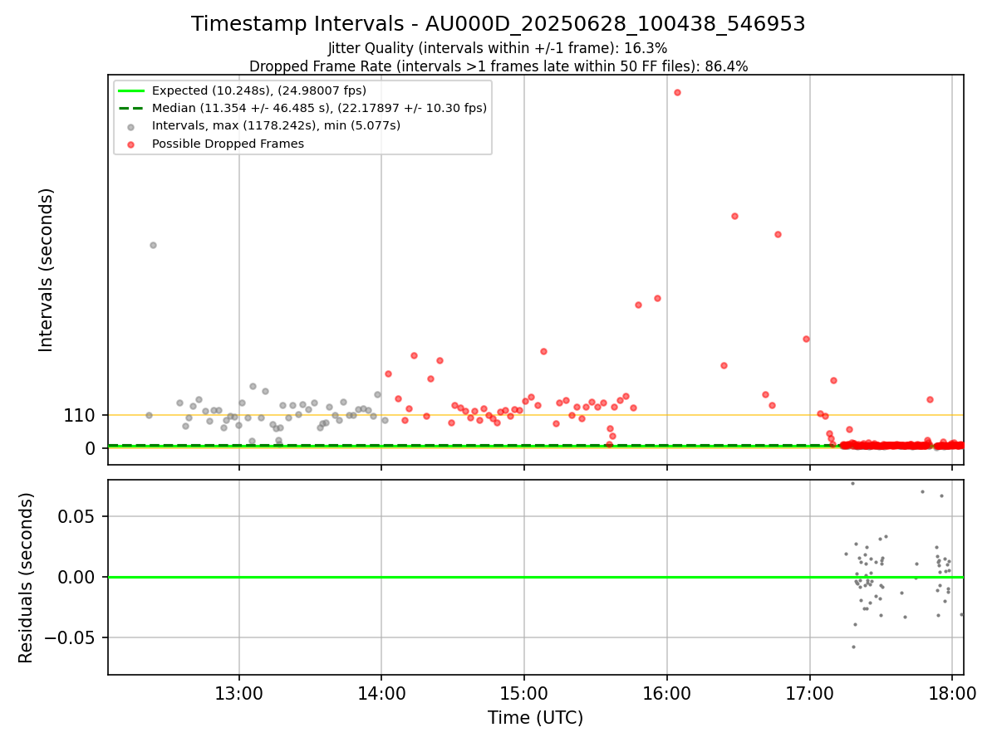Click the green line sample in legend for Expected
This screenshot has height=747, width=997.
pyautogui.click(x=131, y=90)
